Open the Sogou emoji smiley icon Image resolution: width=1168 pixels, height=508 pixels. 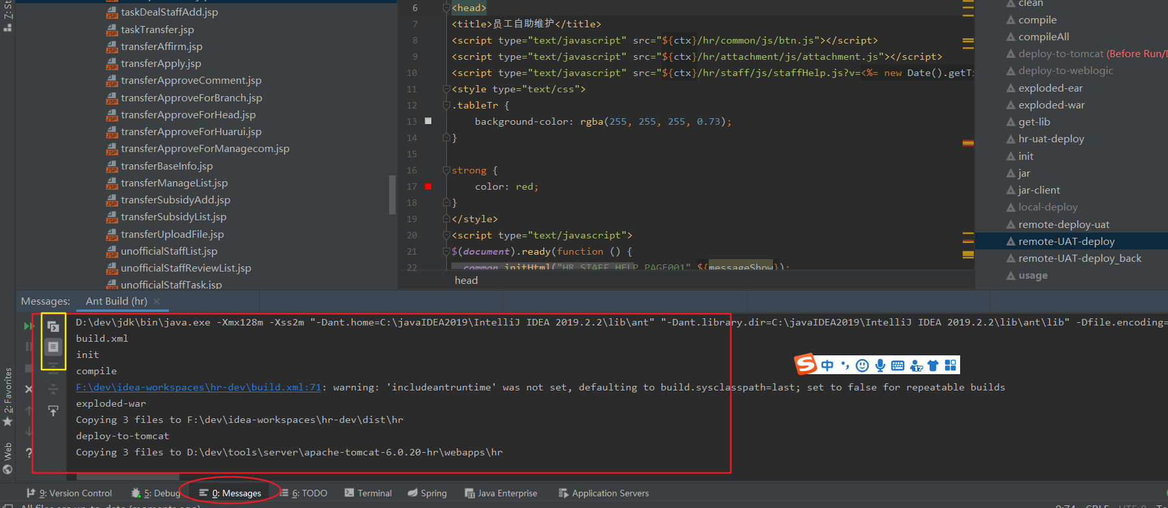click(863, 366)
